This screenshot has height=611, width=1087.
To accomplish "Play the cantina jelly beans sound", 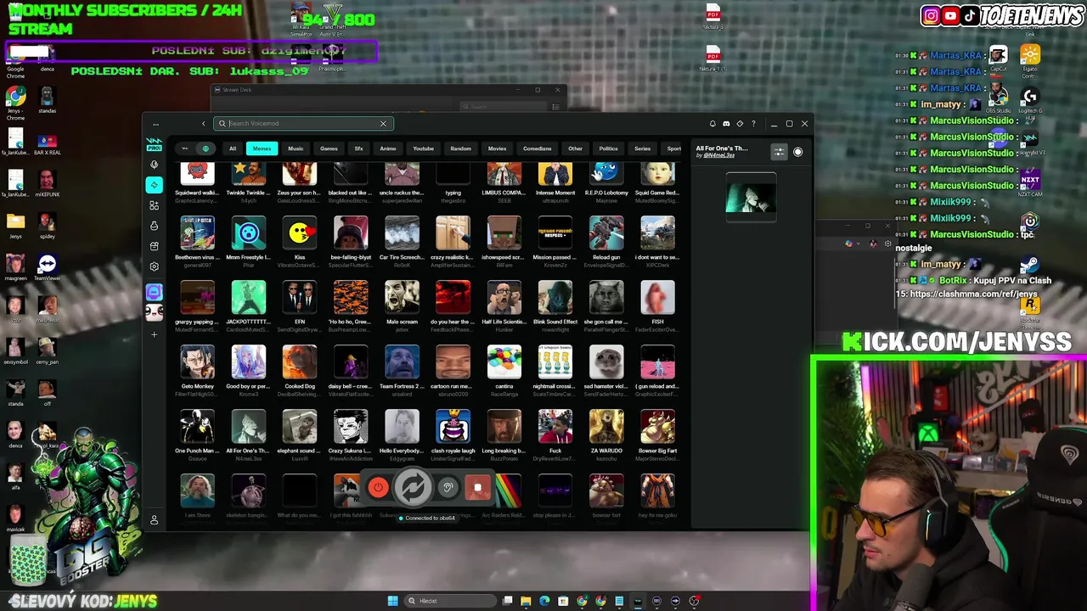I will pyautogui.click(x=504, y=362).
